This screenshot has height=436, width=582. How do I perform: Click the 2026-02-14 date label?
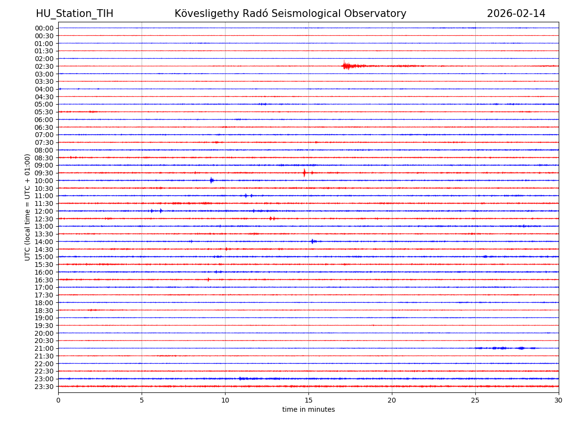click(x=516, y=14)
